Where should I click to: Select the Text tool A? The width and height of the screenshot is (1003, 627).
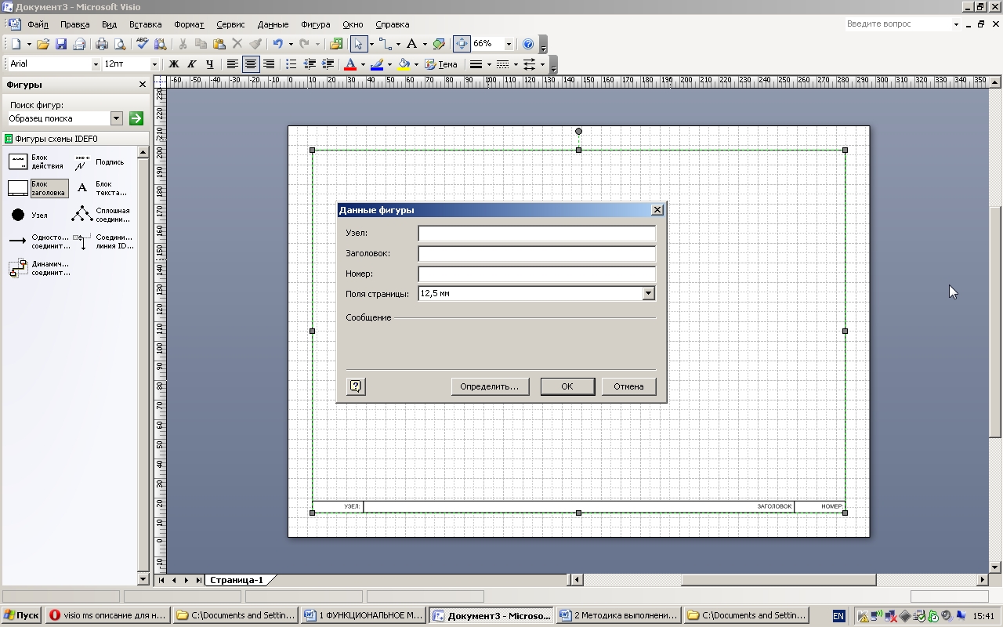(411, 45)
